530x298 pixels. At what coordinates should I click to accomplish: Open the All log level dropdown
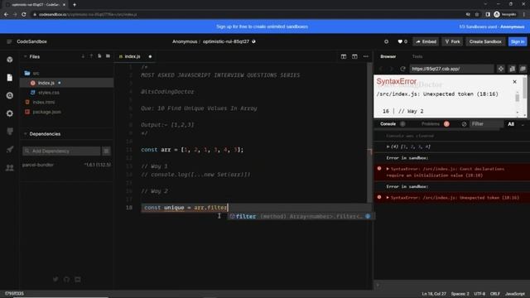[x=516, y=124]
